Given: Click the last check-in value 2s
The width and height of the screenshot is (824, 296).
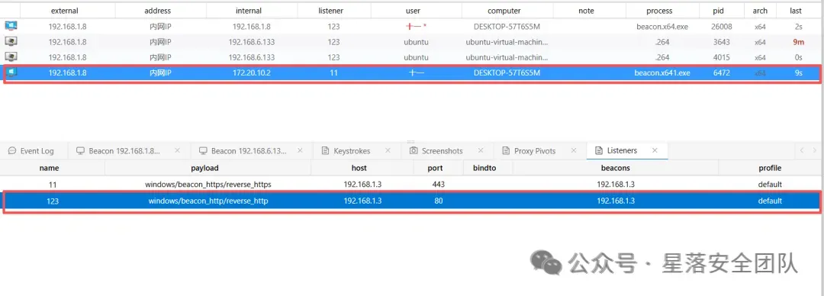Looking at the screenshot, I should coord(798,26).
